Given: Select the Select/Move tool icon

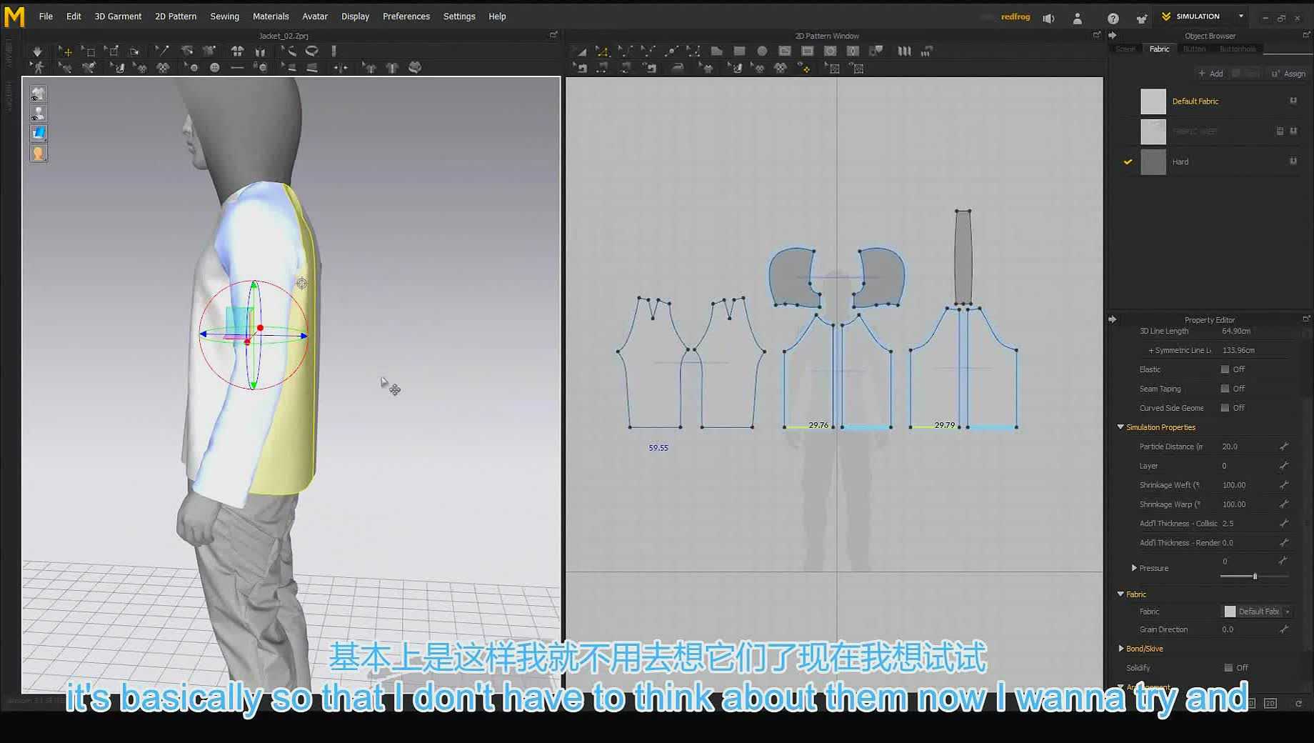Looking at the screenshot, I should (65, 51).
